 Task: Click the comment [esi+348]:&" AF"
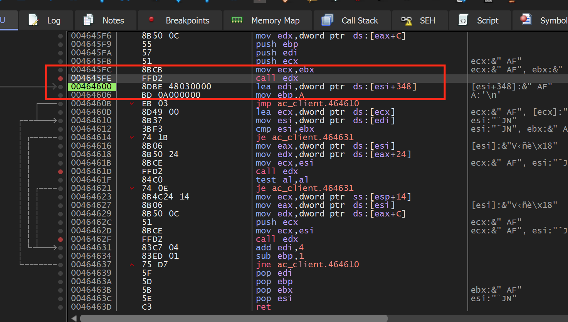pyautogui.click(x=512, y=87)
